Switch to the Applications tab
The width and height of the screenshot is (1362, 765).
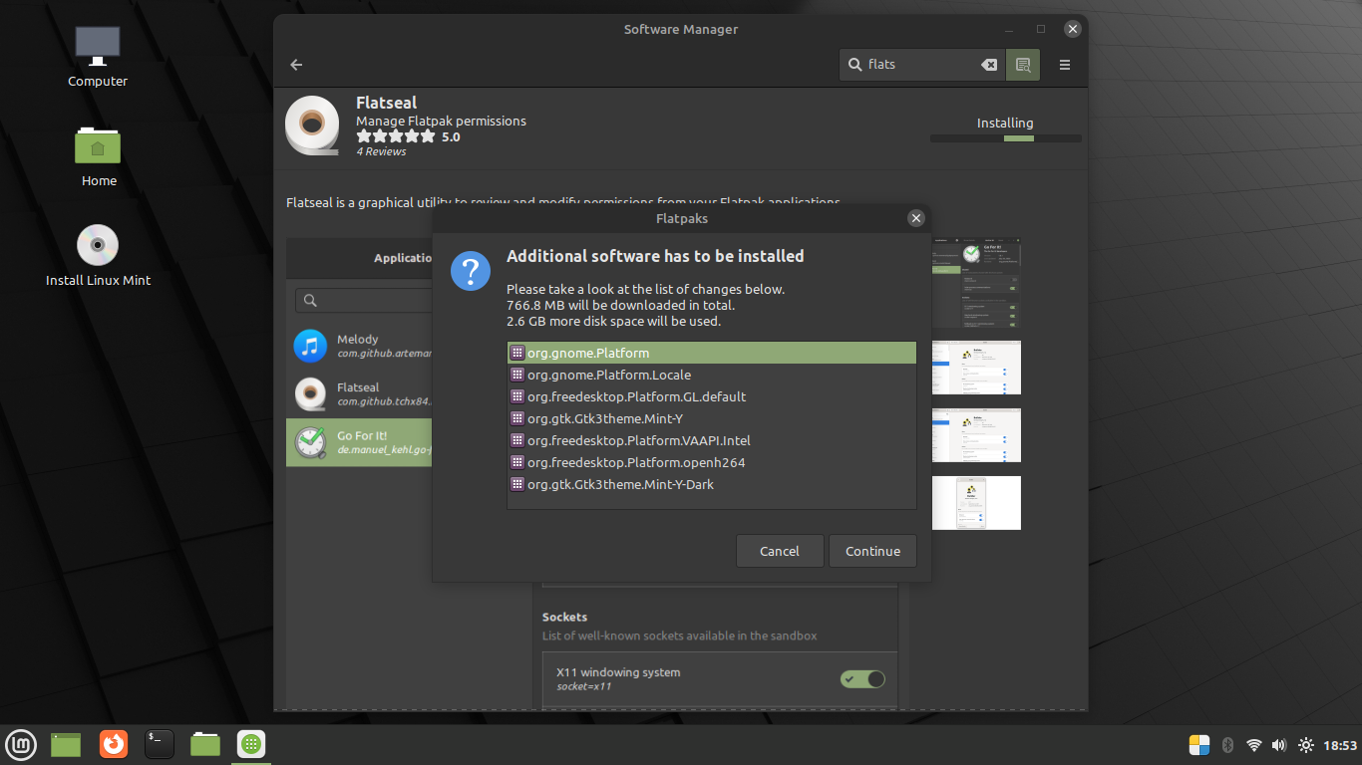coord(403,257)
